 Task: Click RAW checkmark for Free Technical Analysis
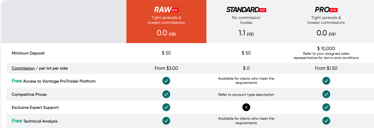[x=166, y=120]
